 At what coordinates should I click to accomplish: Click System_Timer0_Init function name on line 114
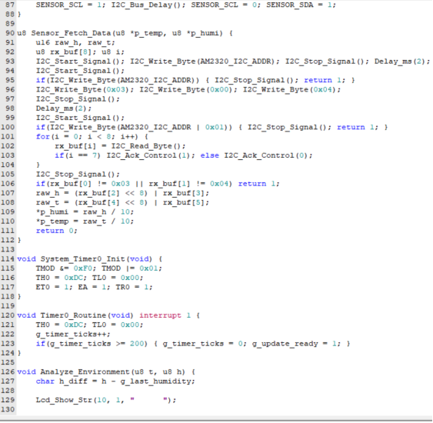tap(82, 258)
